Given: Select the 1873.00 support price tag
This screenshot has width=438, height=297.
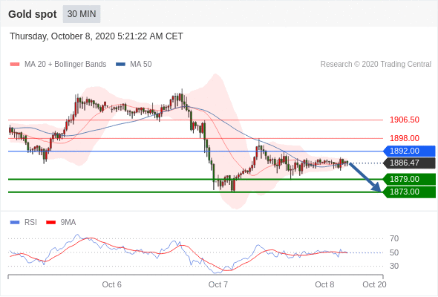Looking at the screenshot, I should coord(409,192).
